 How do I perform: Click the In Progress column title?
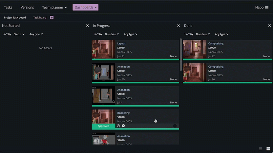[101, 26]
